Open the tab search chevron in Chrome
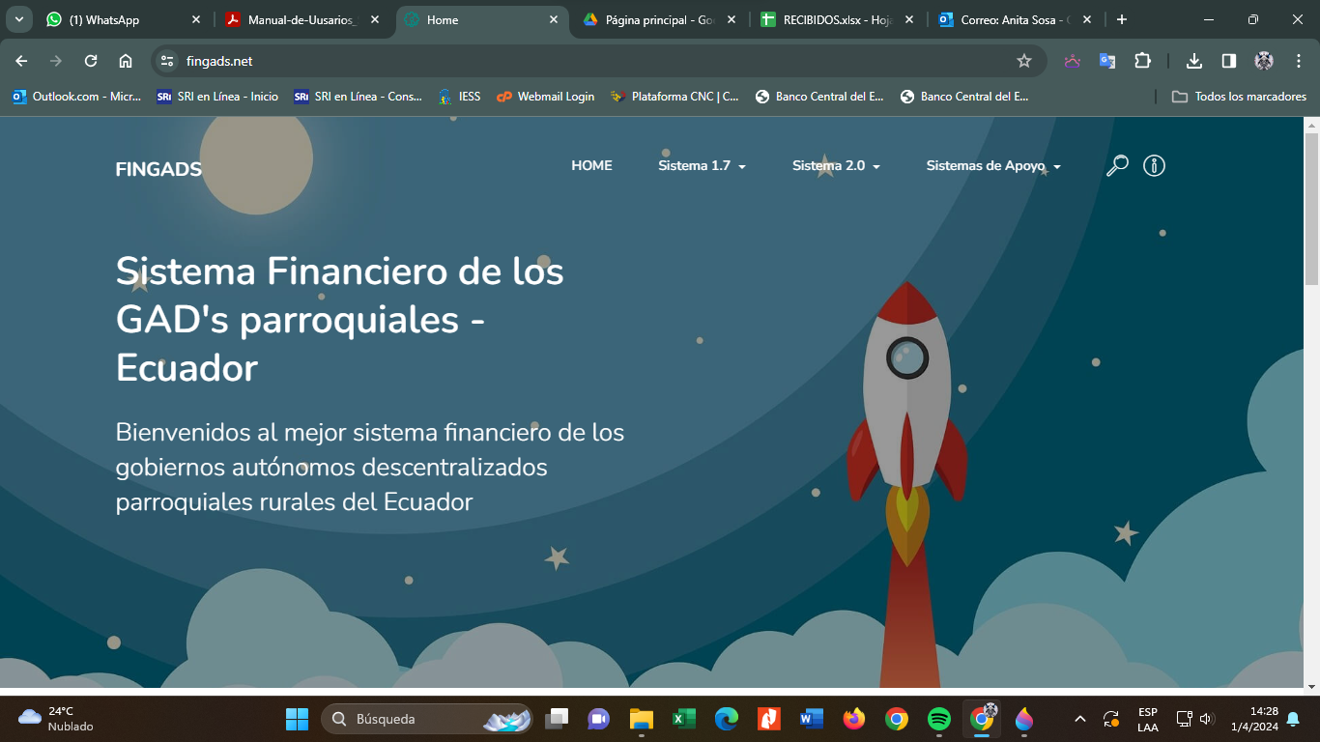Image resolution: width=1320 pixels, height=742 pixels. [19, 19]
